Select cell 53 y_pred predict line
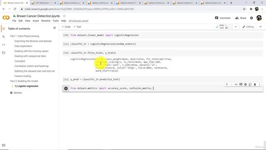This screenshot has width=266, height=150. coord(163,80)
